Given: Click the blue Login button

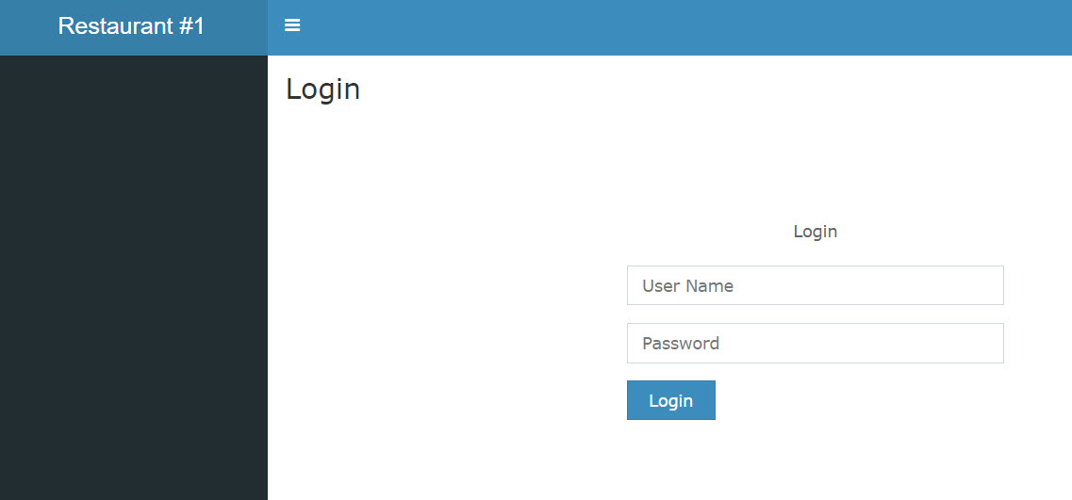Looking at the screenshot, I should [670, 400].
